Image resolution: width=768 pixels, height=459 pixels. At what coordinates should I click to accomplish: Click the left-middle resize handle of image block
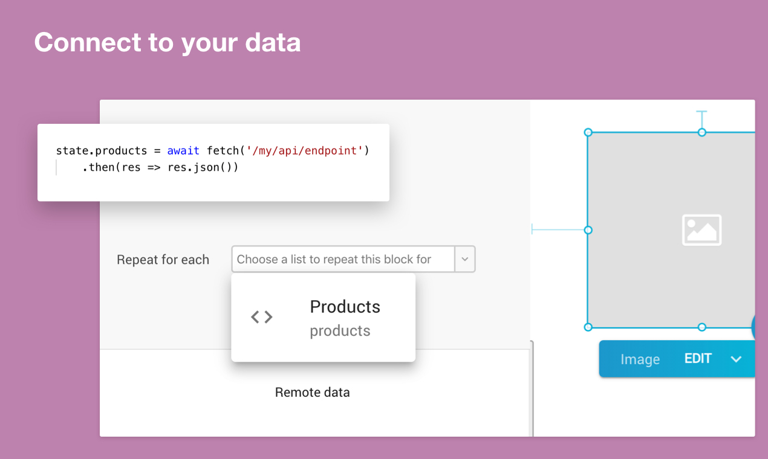[588, 230]
